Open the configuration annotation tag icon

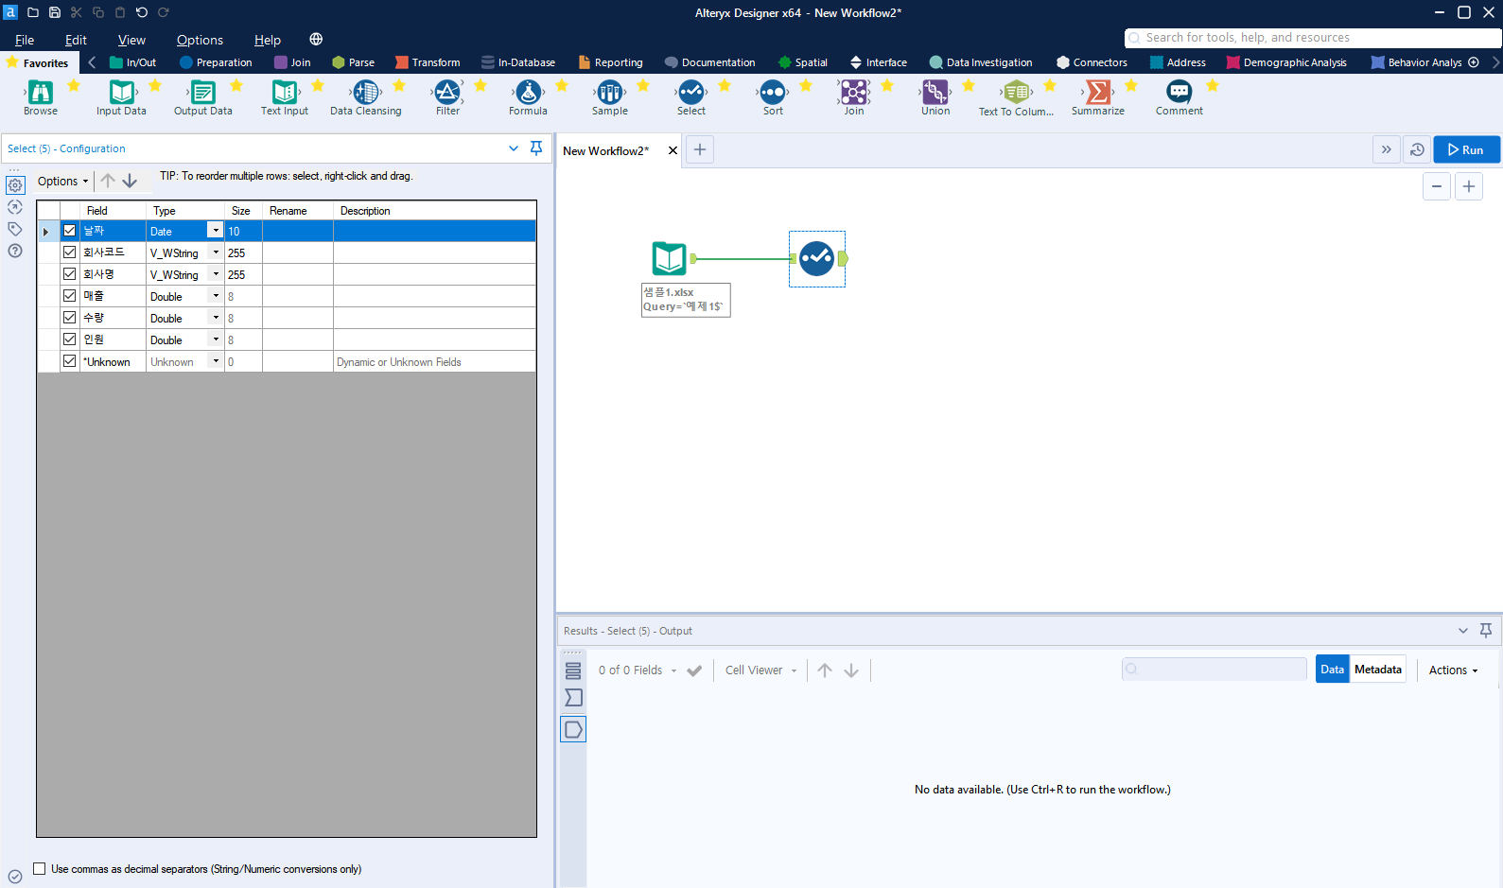click(x=15, y=229)
